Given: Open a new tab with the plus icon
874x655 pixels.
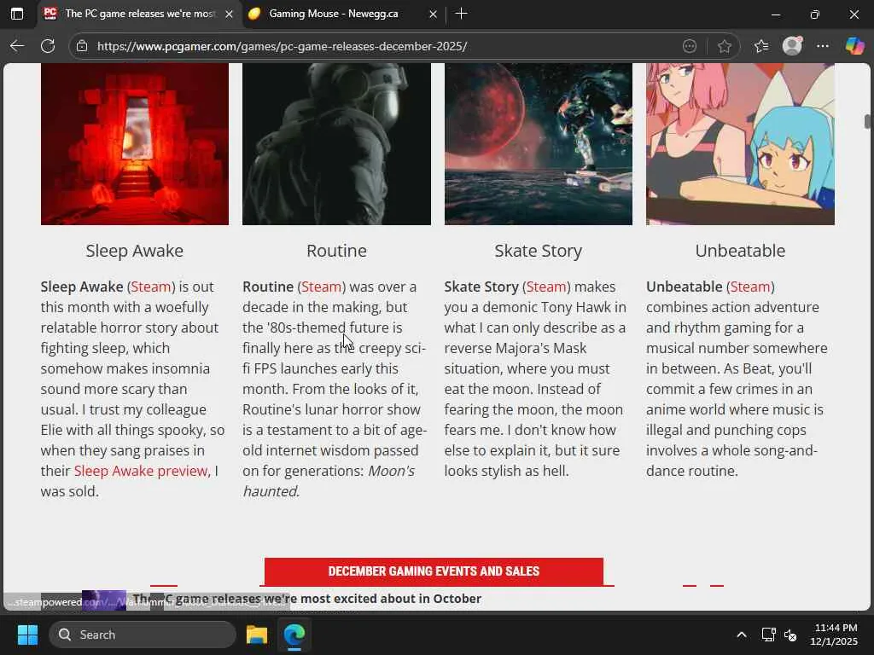Looking at the screenshot, I should (x=461, y=14).
